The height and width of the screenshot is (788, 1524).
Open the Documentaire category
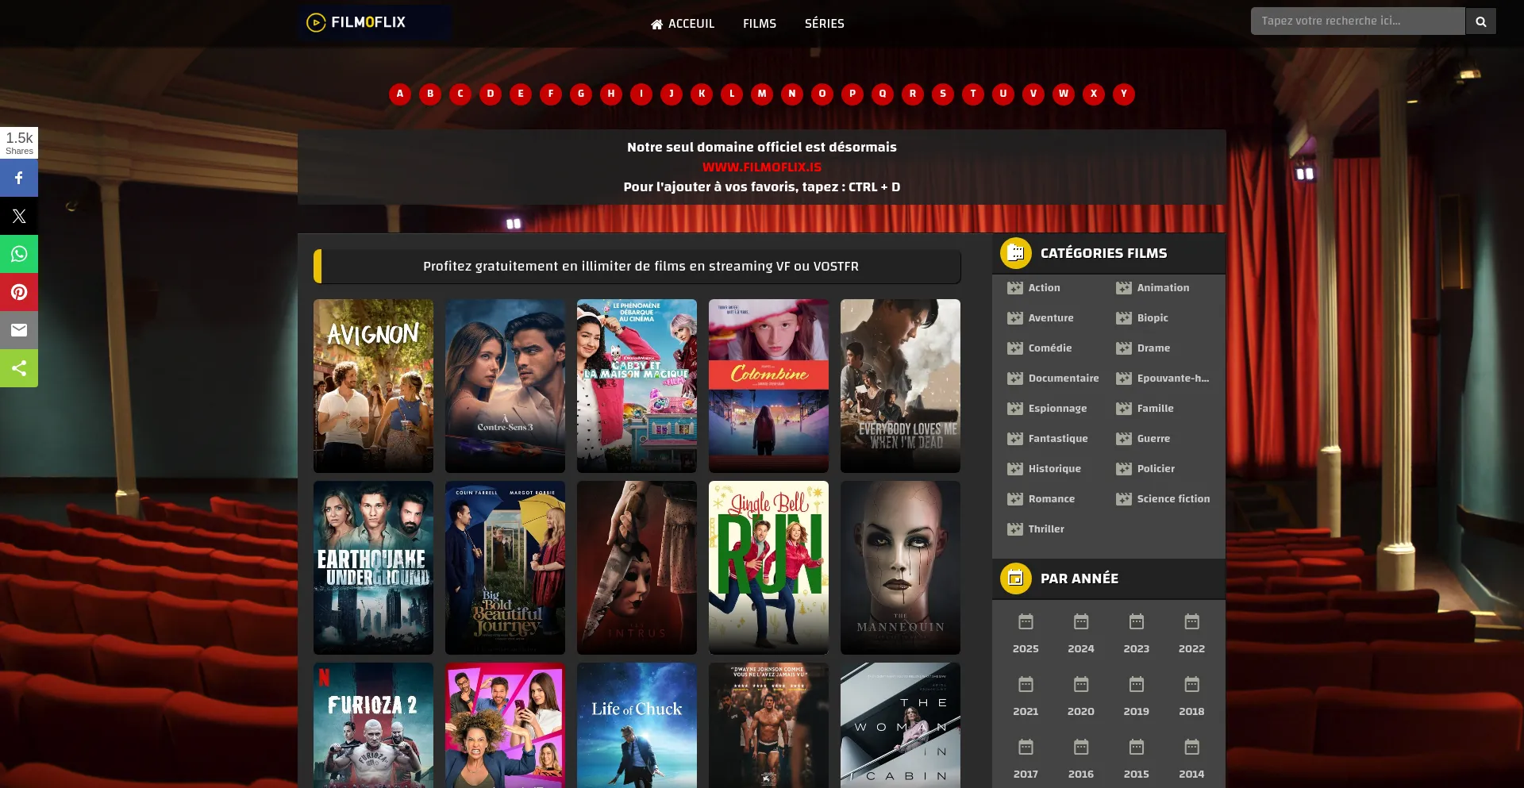point(1064,379)
